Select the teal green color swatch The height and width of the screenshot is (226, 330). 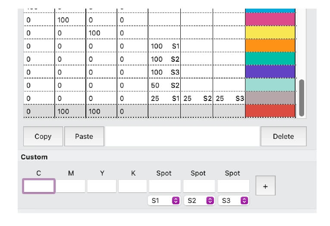(270, 59)
